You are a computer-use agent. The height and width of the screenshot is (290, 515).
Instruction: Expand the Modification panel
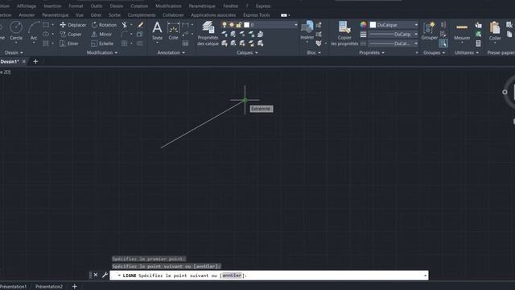click(x=102, y=52)
